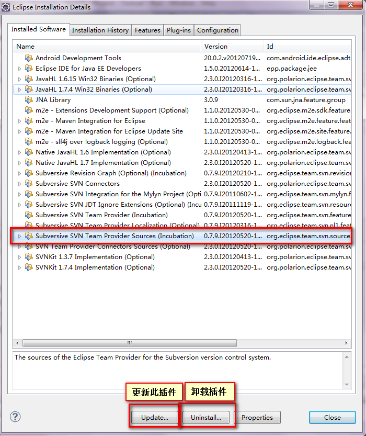Click the horizontal scrollbar thumb
Image resolution: width=366 pixels, height=436 pixels.
pyautogui.click(x=130, y=343)
